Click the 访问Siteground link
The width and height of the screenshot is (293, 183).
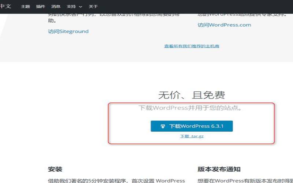coord(68,31)
